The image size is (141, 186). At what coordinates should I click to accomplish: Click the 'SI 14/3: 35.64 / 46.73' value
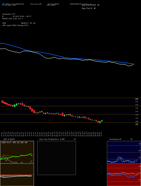click(x=22, y=16)
